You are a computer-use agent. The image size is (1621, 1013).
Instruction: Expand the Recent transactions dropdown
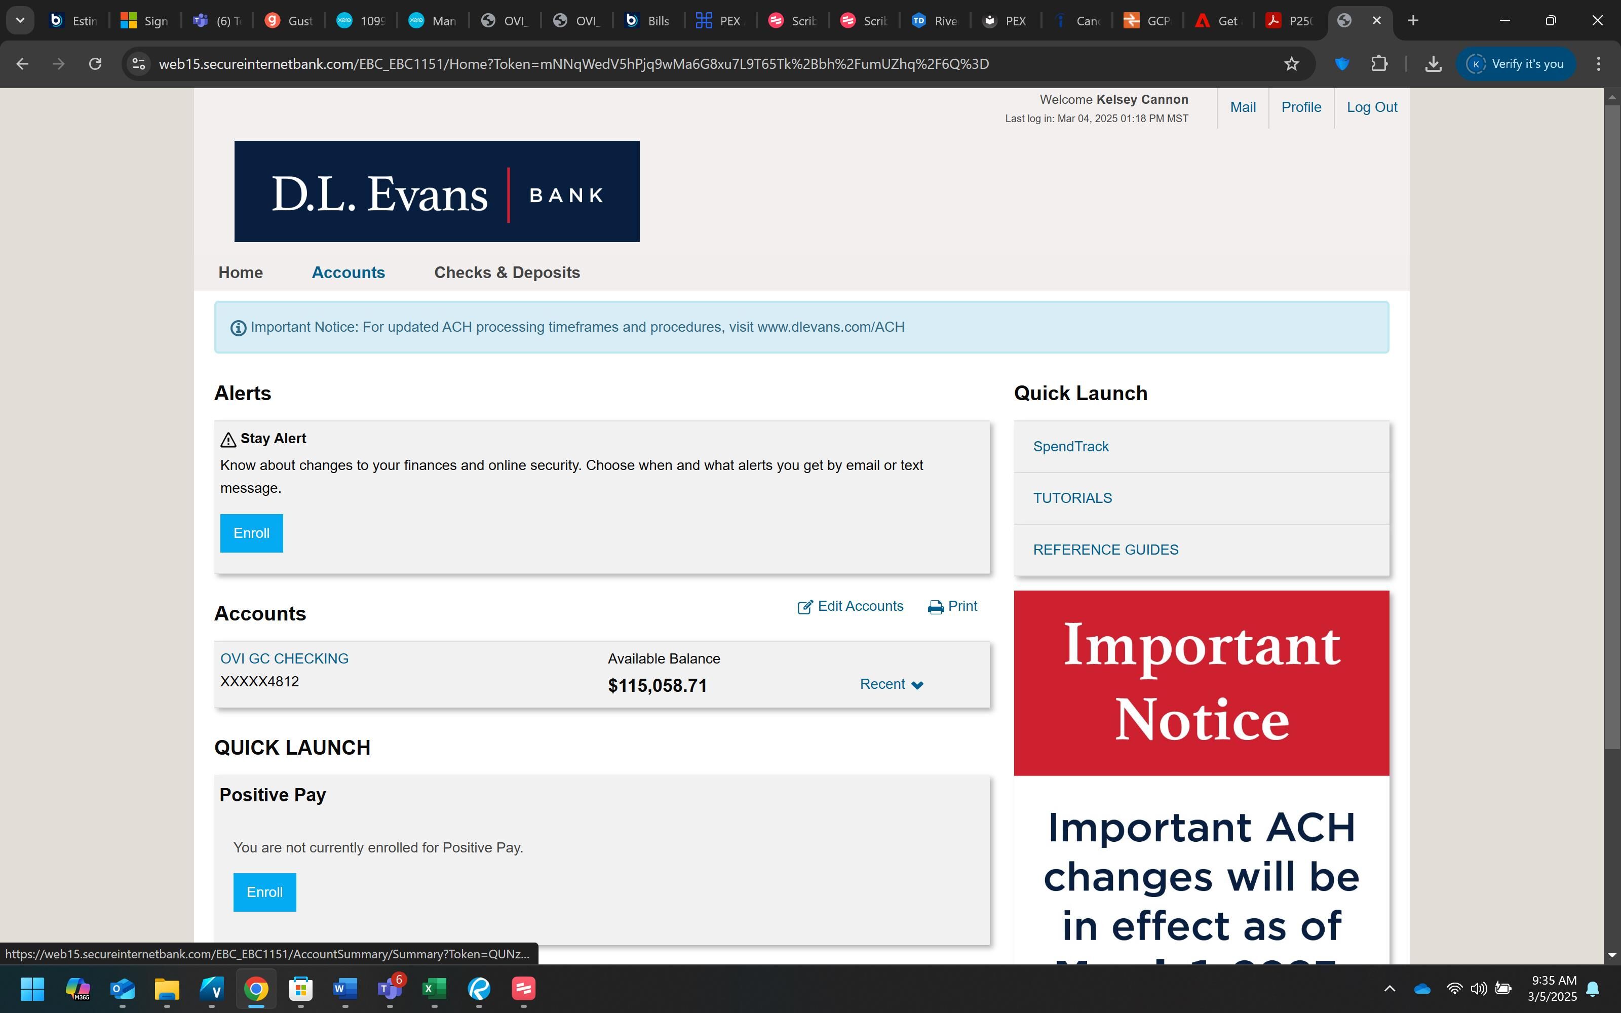(891, 684)
